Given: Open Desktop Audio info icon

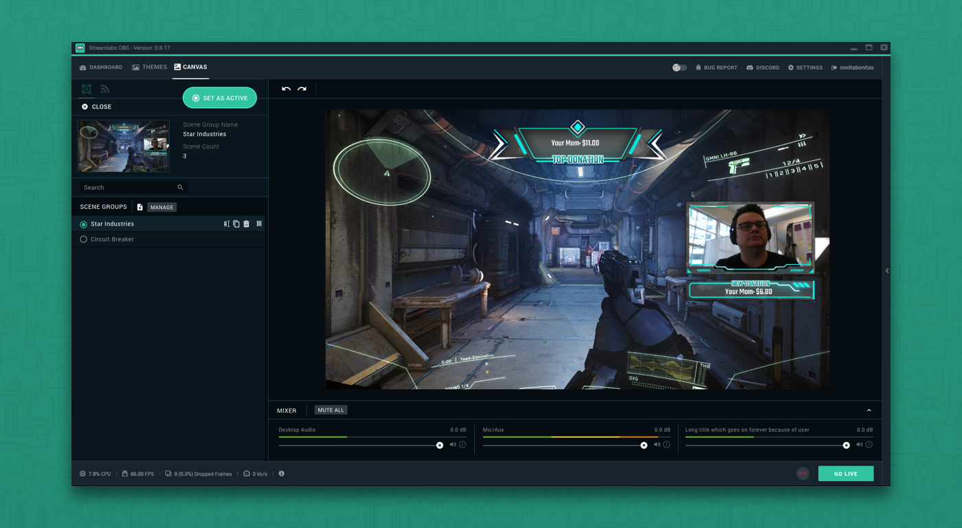Looking at the screenshot, I should (462, 445).
